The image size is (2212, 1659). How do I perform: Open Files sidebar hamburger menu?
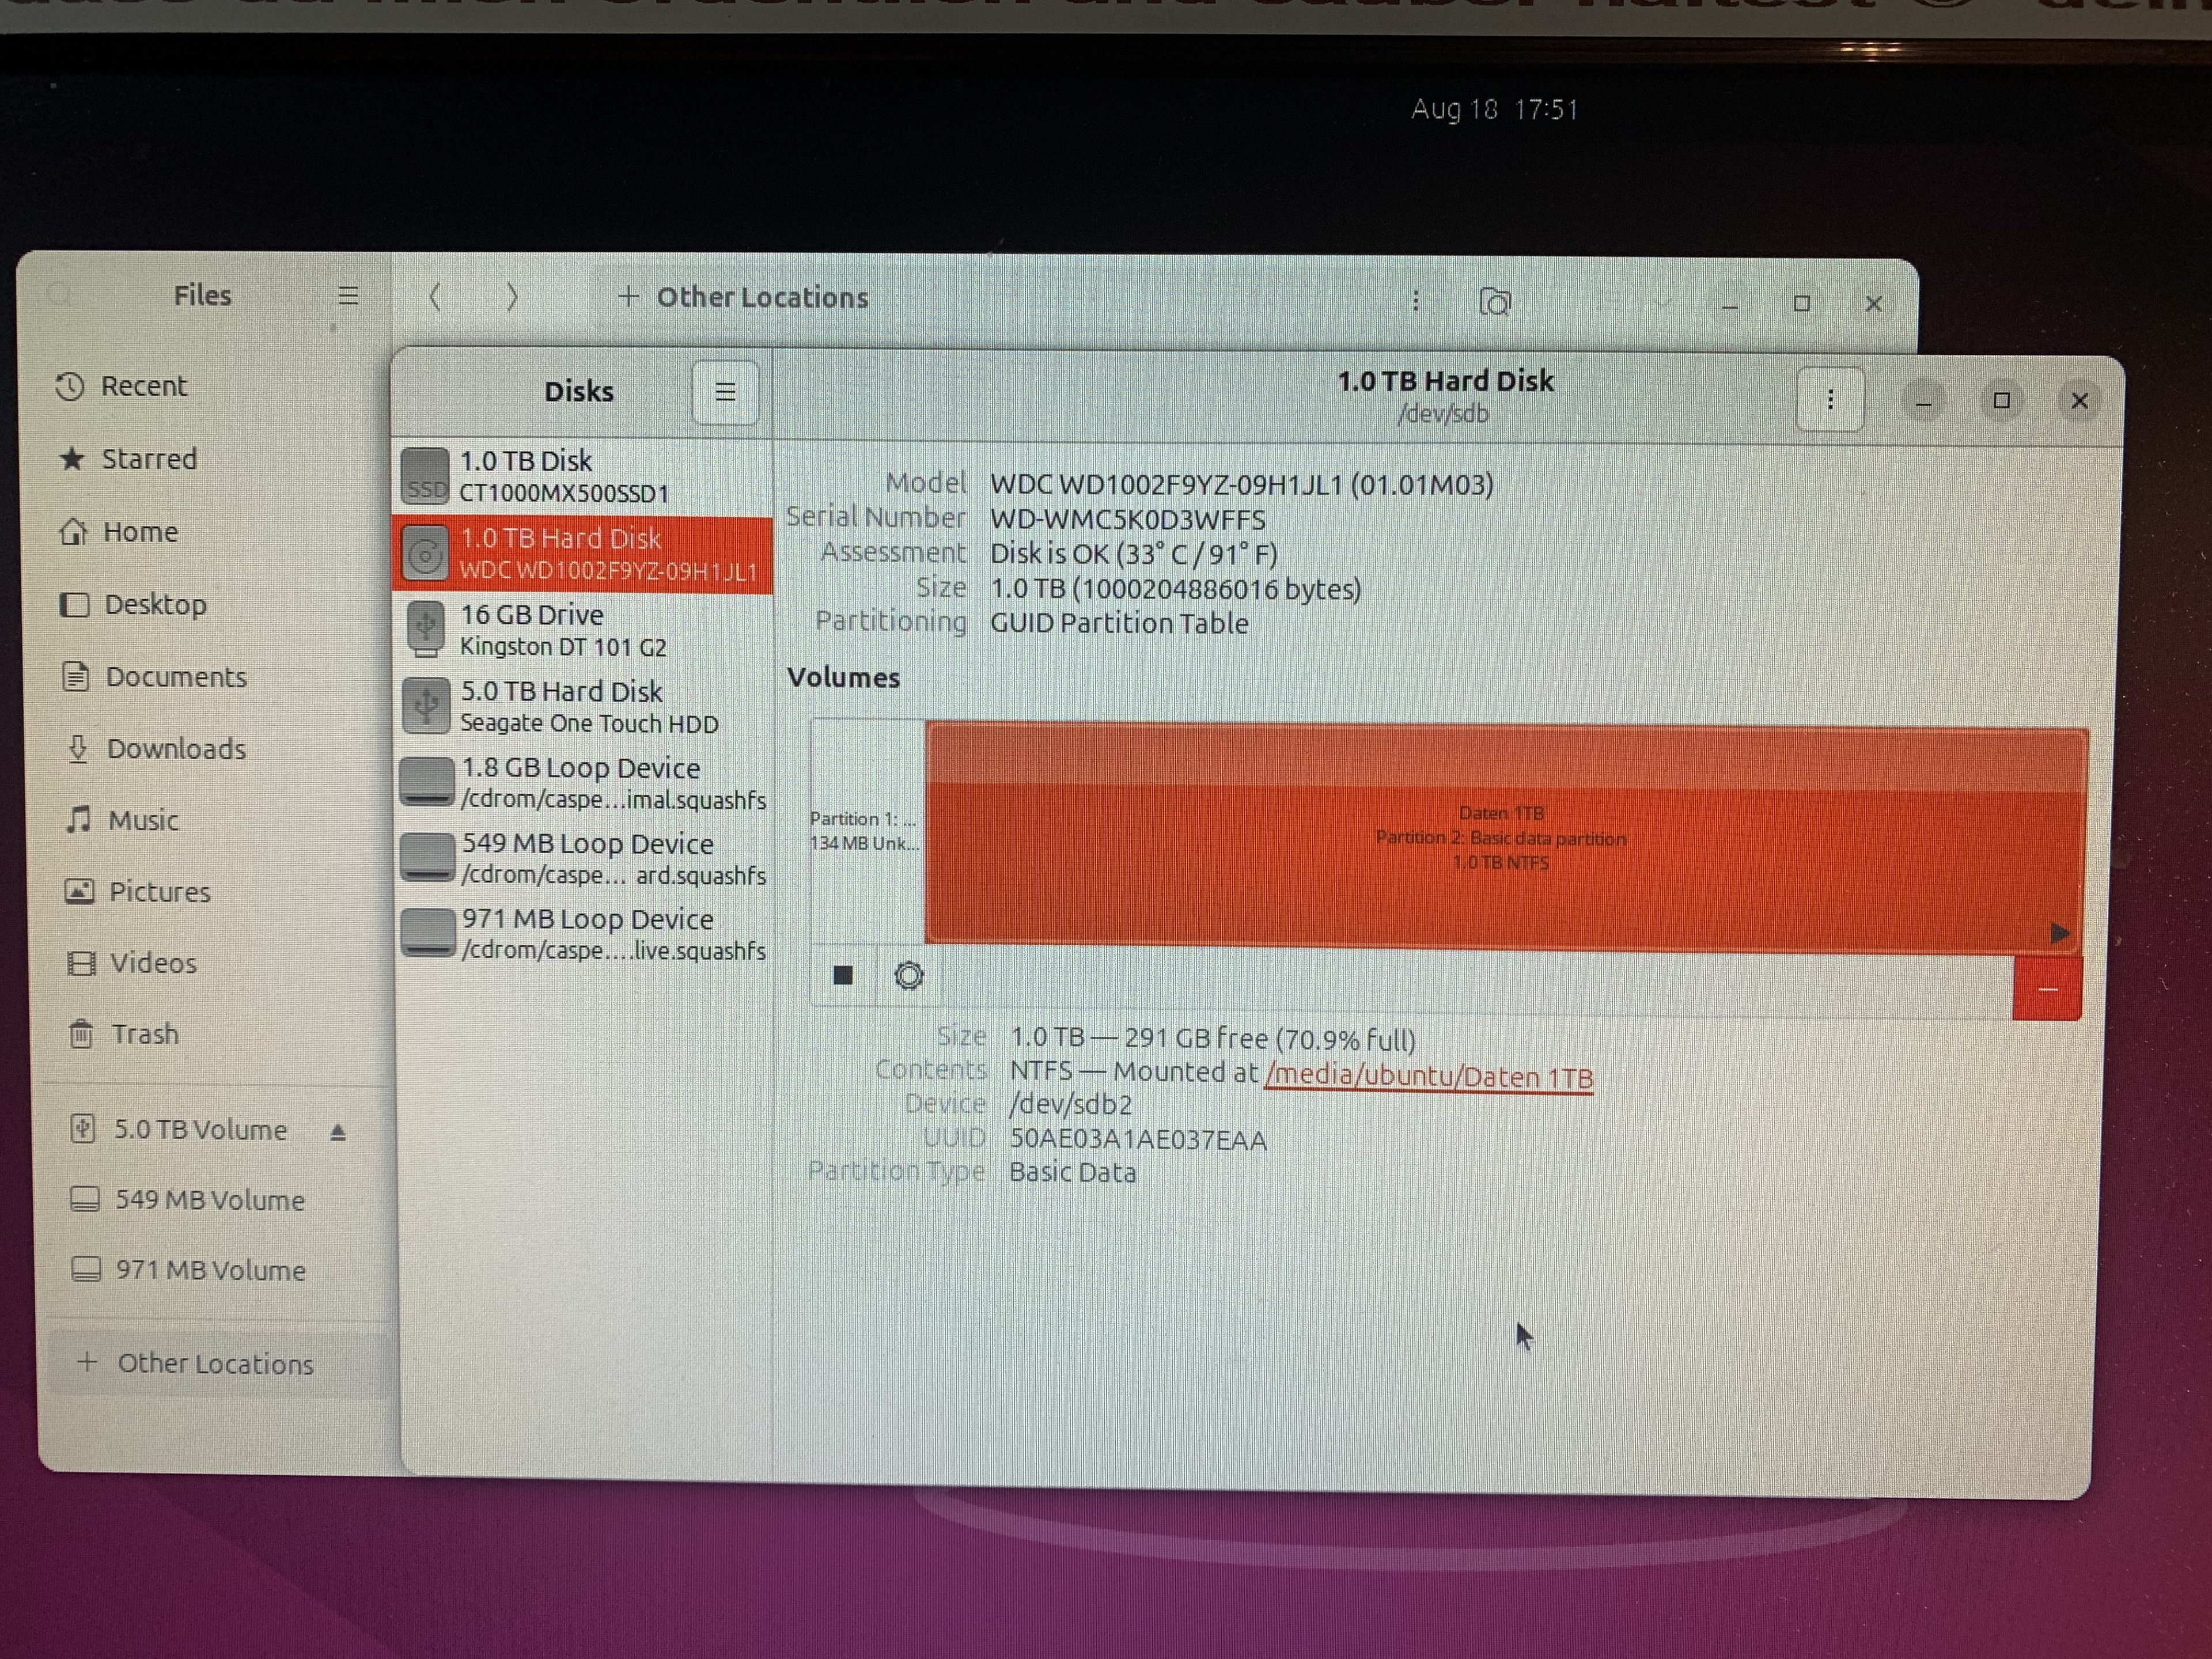point(348,296)
